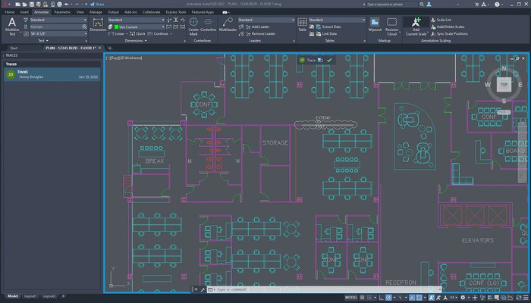Open the text style Standard dropdown
The width and height of the screenshot is (531, 303).
pyautogui.click(x=57, y=20)
